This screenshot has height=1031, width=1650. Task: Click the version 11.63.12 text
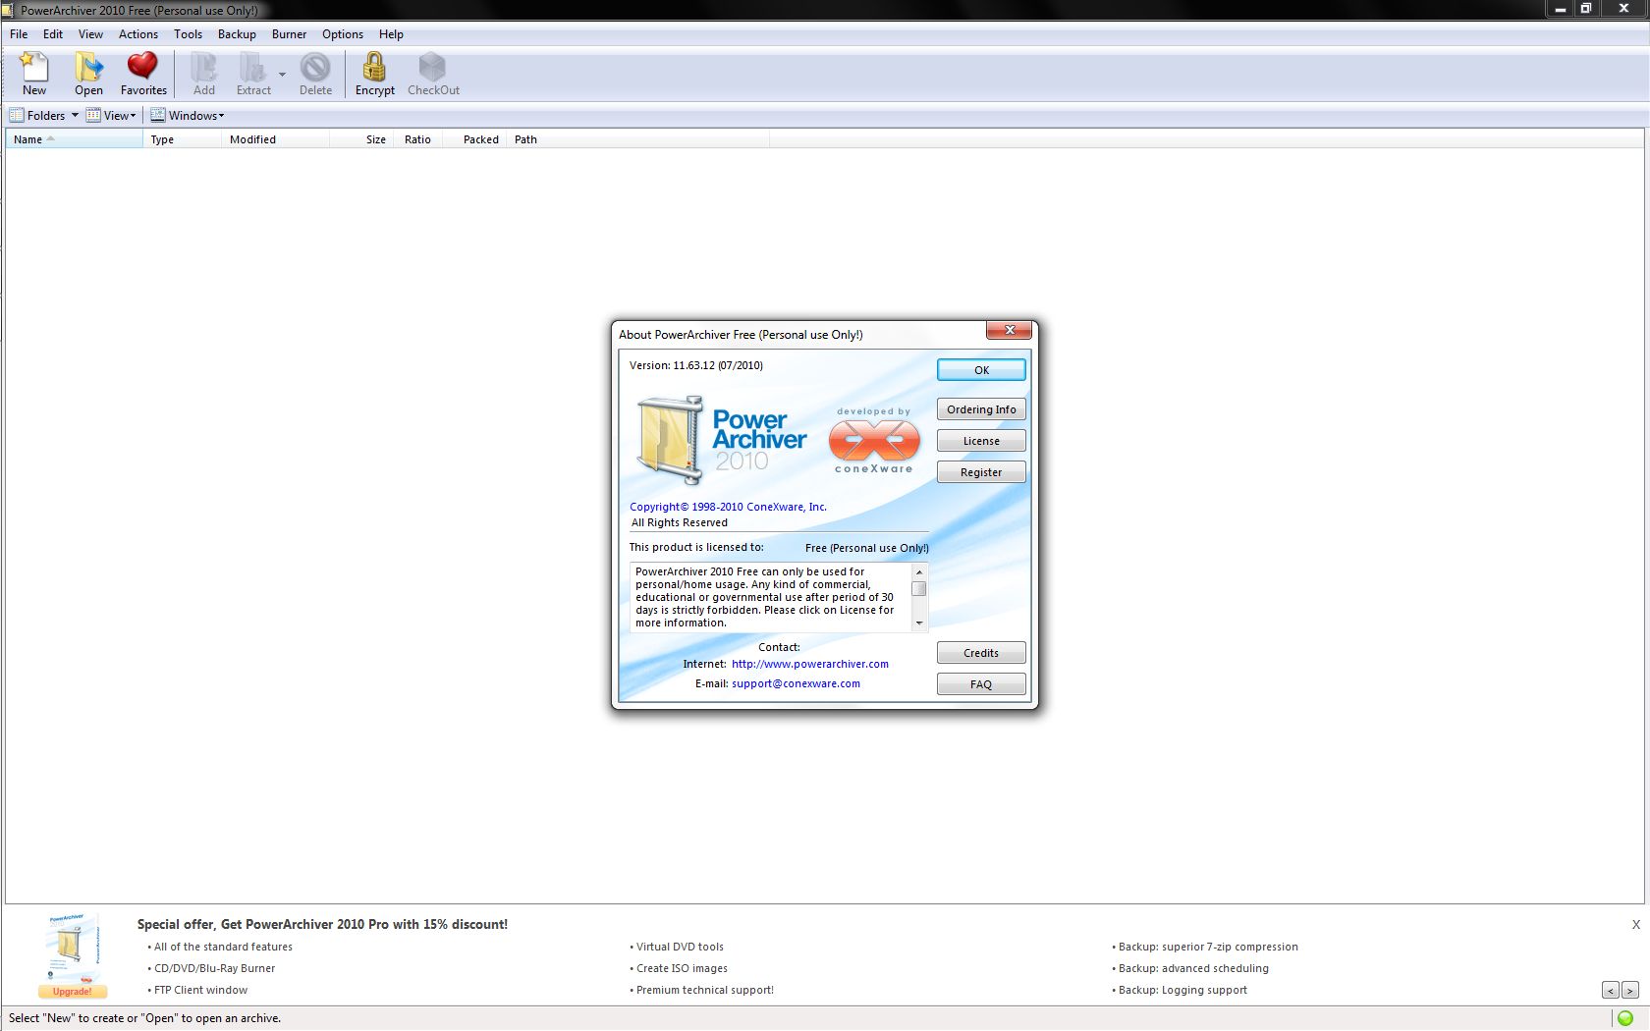(x=695, y=365)
